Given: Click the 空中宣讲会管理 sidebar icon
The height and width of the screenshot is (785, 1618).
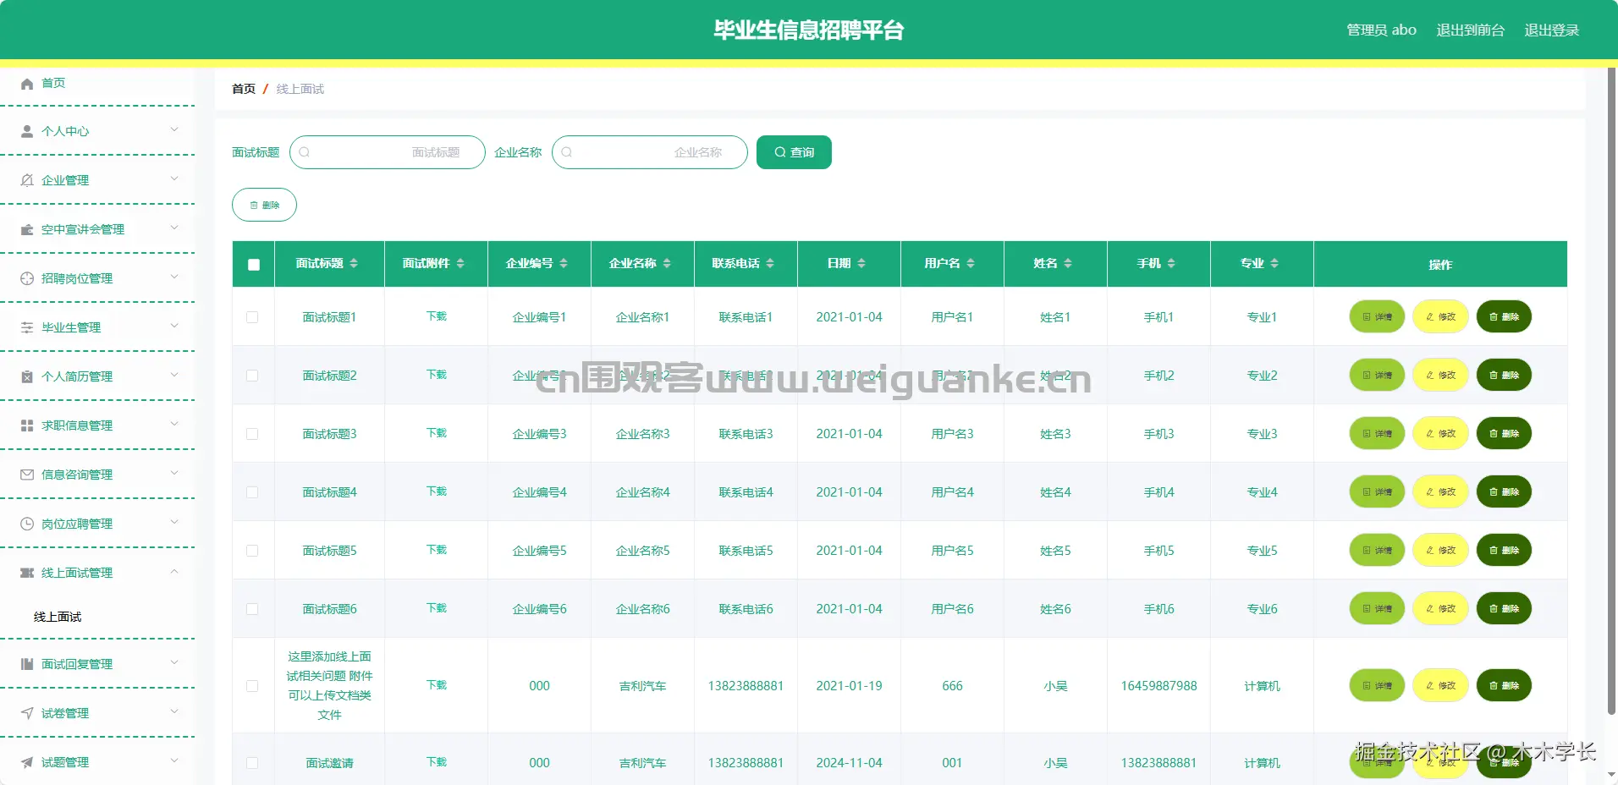Looking at the screenshot, I should point(27,229).
